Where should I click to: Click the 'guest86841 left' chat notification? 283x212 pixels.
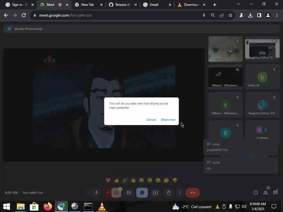point(241,147)
